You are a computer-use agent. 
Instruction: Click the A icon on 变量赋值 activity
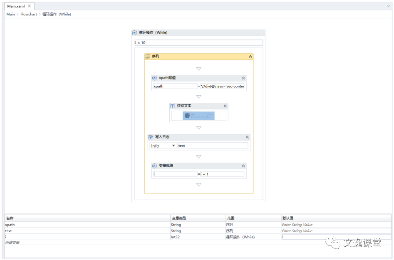154,166
